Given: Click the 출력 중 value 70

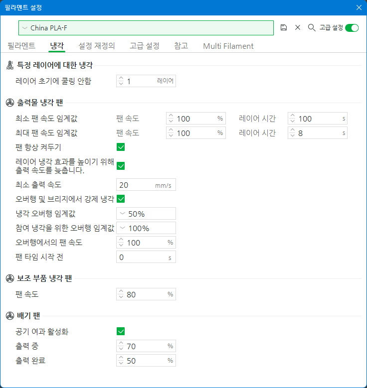Looking at the screenshot, I should pos(131,346).
